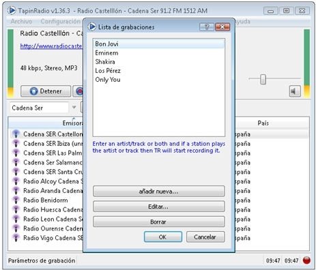This screenshot has width=316, height=270.
Task: Click the help question mark button in dialog
Action: [207, 27]
